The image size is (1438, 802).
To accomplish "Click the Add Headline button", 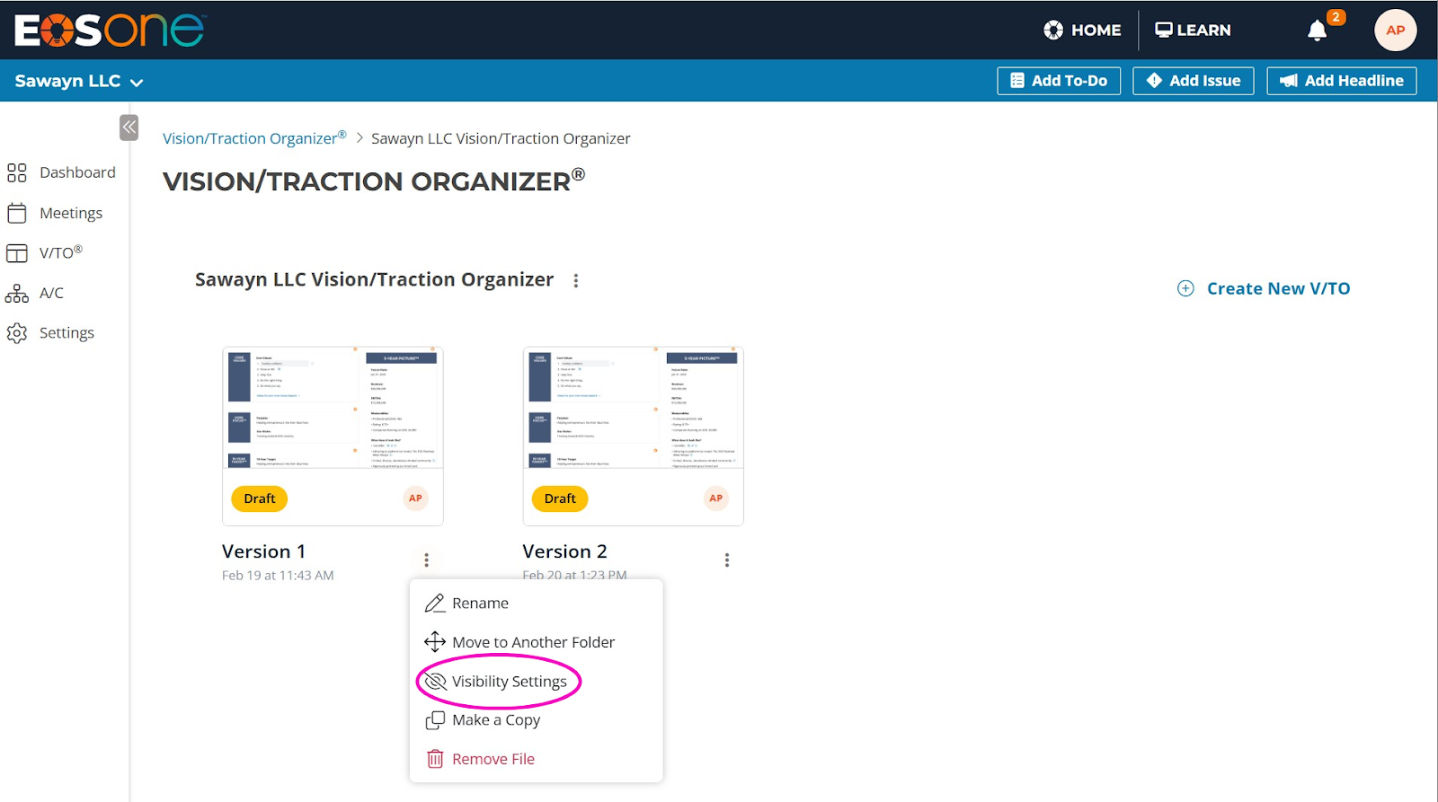I will point(1342,81).
